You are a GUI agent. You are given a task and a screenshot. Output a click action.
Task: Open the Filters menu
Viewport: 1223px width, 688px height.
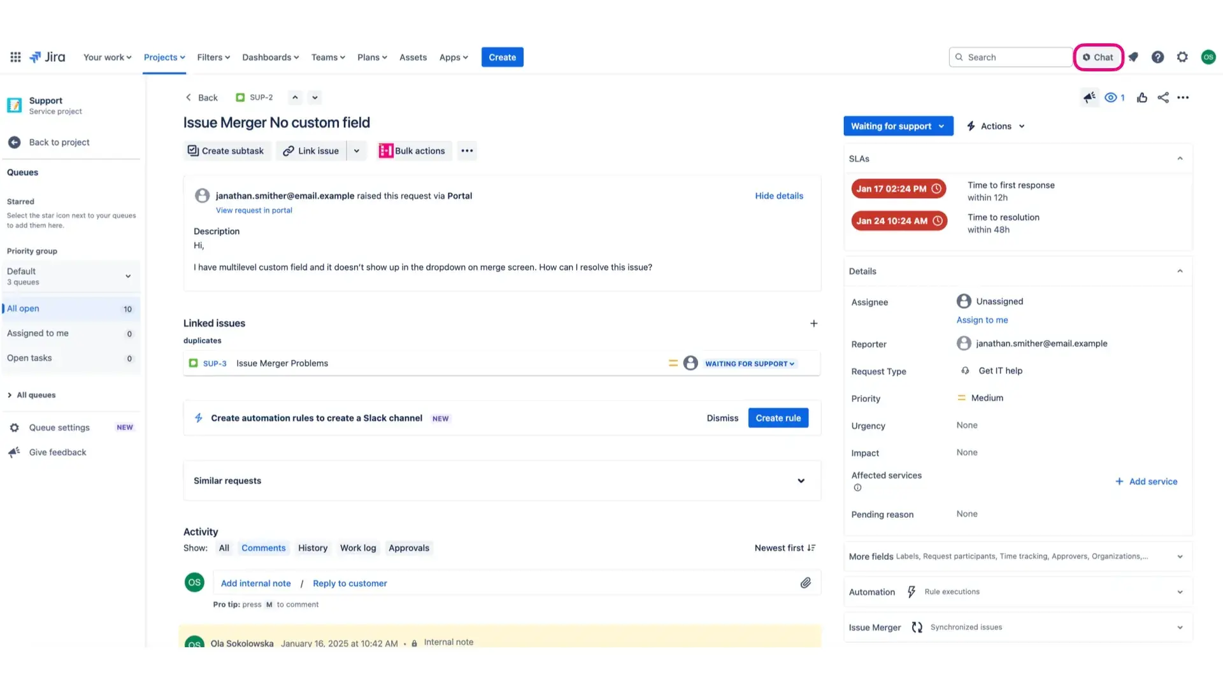pyautogui.click(x=213, y=57)
